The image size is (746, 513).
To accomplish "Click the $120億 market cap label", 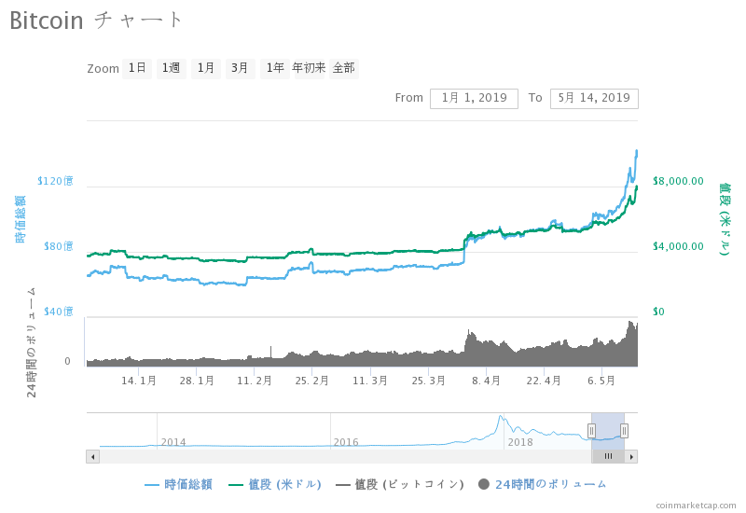I will 55,181.
